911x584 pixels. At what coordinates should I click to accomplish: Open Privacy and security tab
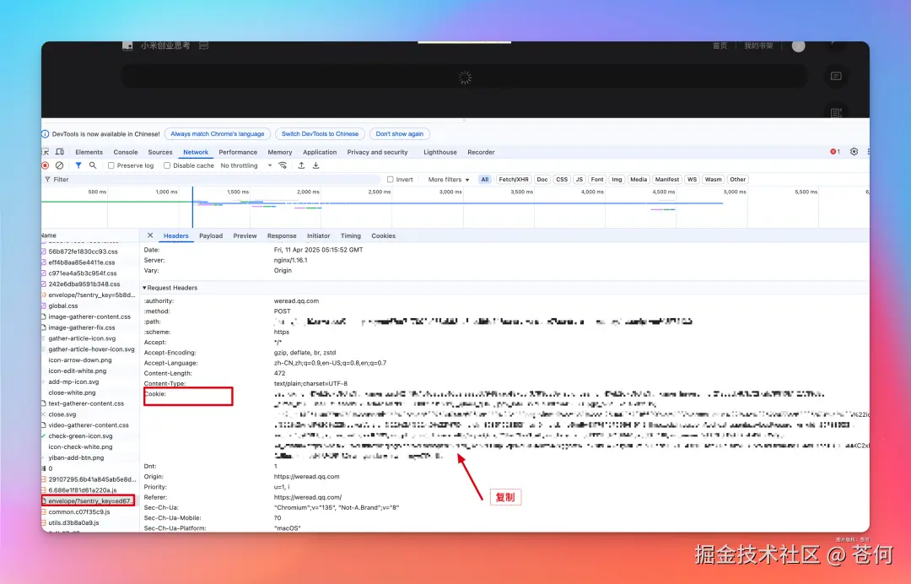(378, 152)
